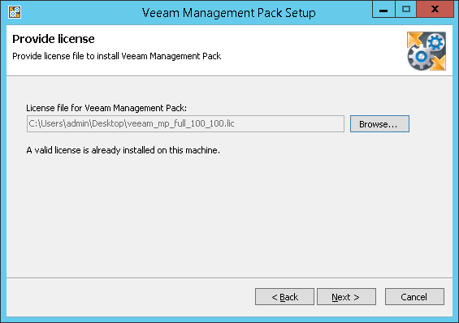
Task: Click the license file path field
Action: click(x=185, y=123)
